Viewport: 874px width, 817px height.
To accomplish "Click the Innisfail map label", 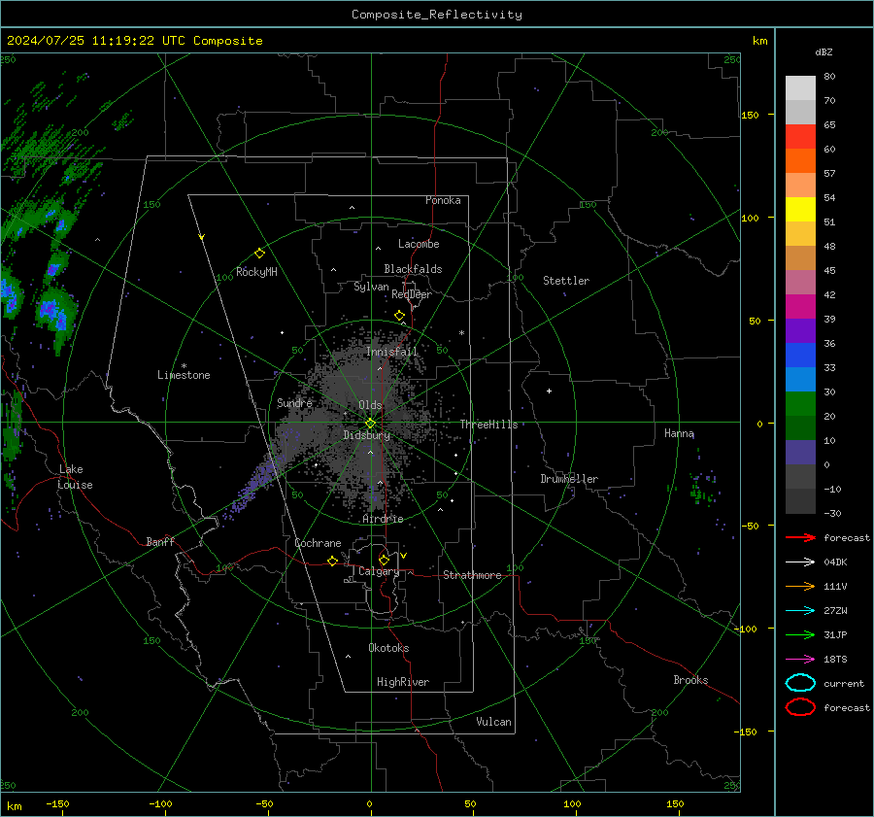I will coord(391,352).
